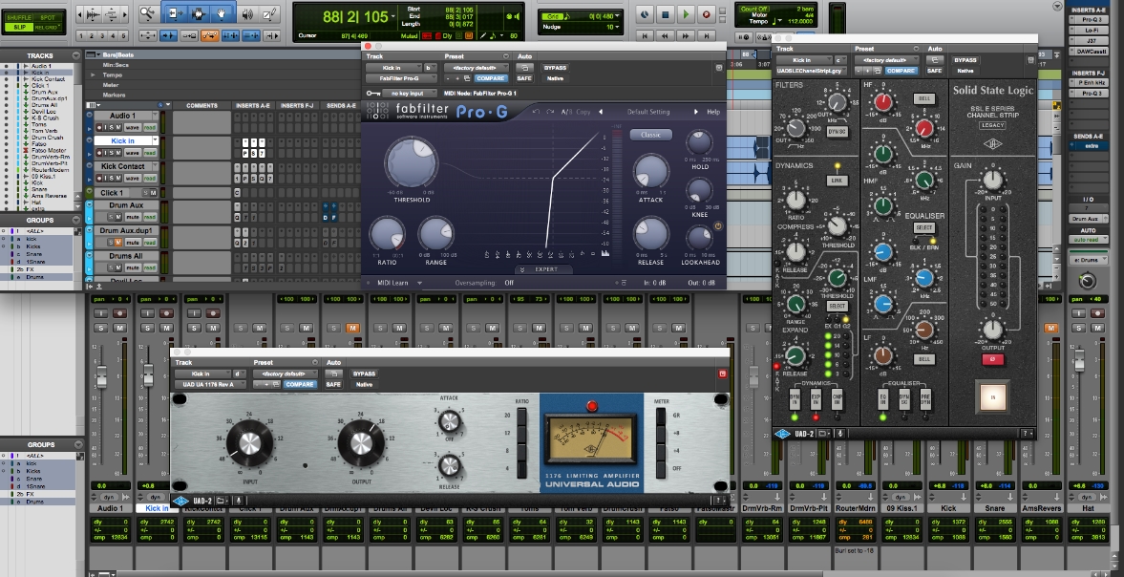
Task: Click the help question mark on the SSL plugin
Action: pos(1028,434)
